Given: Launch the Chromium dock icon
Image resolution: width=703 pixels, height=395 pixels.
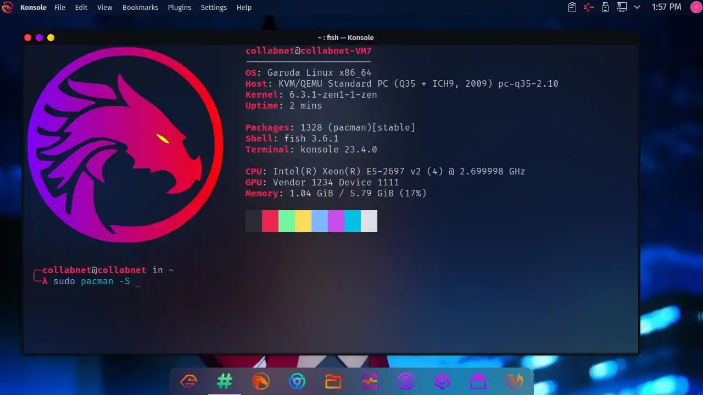Looking at the screenshot, I should pos(297,381).
